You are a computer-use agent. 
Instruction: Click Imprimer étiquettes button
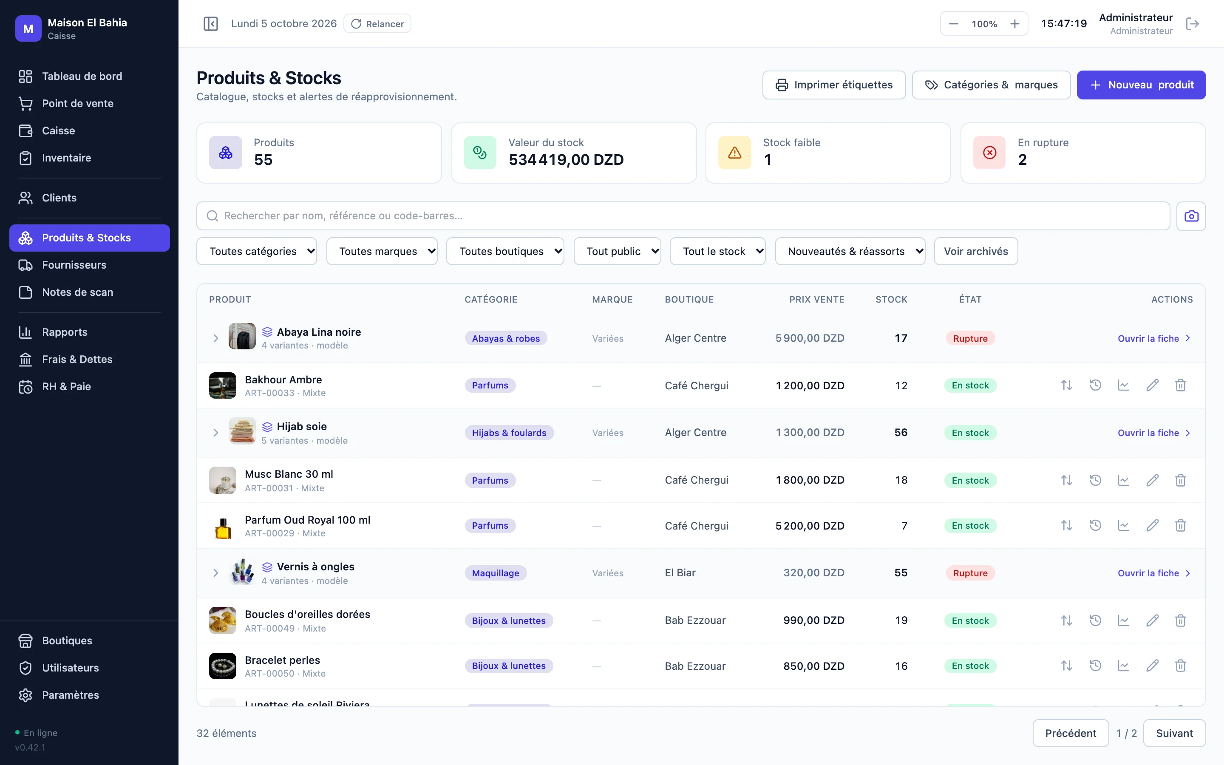834,85
